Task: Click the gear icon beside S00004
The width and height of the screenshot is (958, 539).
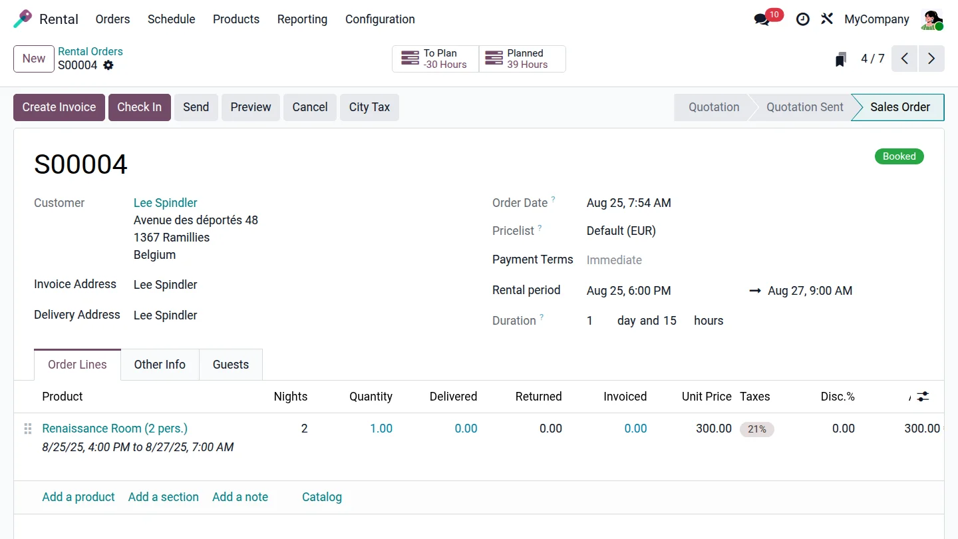Action: click(108, 65)
